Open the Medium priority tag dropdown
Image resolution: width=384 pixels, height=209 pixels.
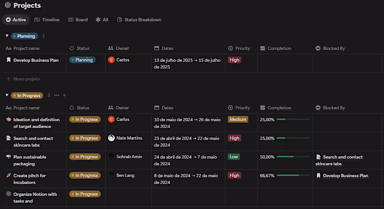(x=238, y=119)
